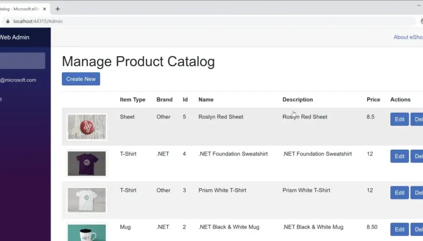The height and width of the screenshot is (241, 423).
Task: Select name cell '.NET Black & White Mug'
Action: click(x=229, y=227)
